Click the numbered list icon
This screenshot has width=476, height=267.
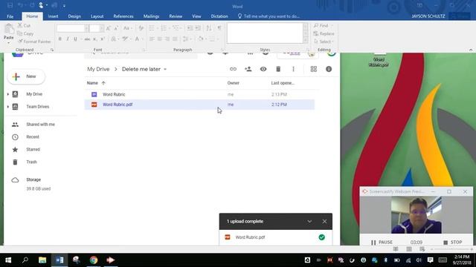(164, 28)
